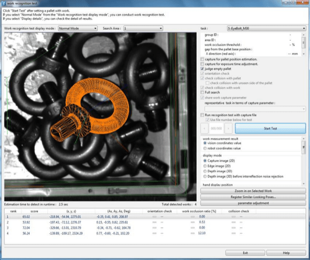
Task: Click orientation check indicator in rank 1 row
Action: (x=155, y=217)
